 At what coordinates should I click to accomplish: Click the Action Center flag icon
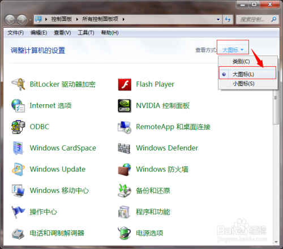(18, 212)
